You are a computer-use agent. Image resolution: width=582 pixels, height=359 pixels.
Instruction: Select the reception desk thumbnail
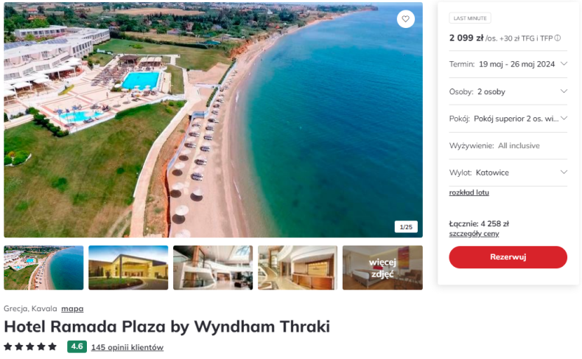pos(298,268)
